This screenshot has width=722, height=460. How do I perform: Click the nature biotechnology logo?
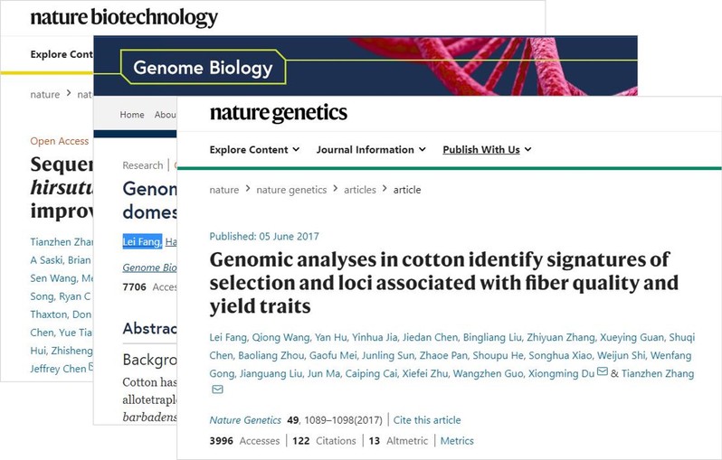(x=124, y=18)
